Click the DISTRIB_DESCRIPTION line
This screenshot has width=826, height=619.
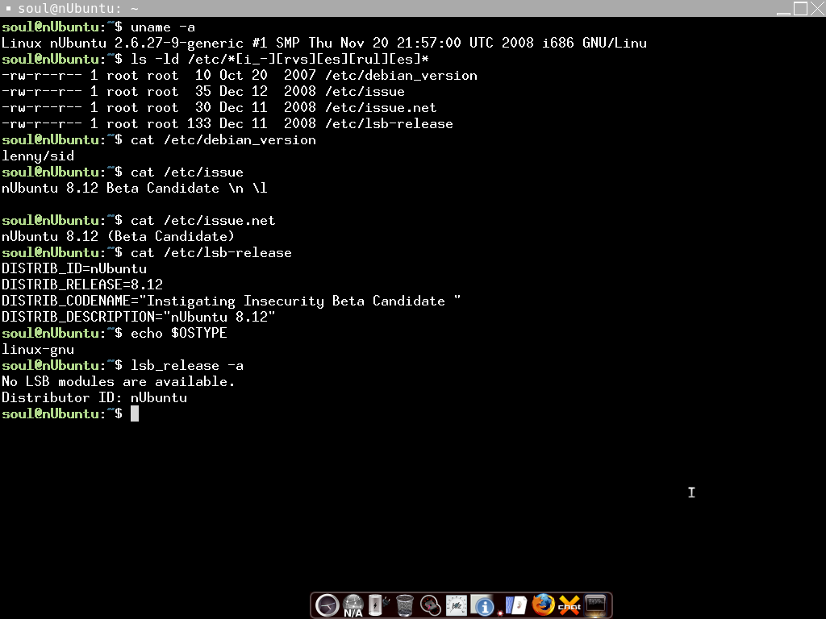(x=139, y=317)
